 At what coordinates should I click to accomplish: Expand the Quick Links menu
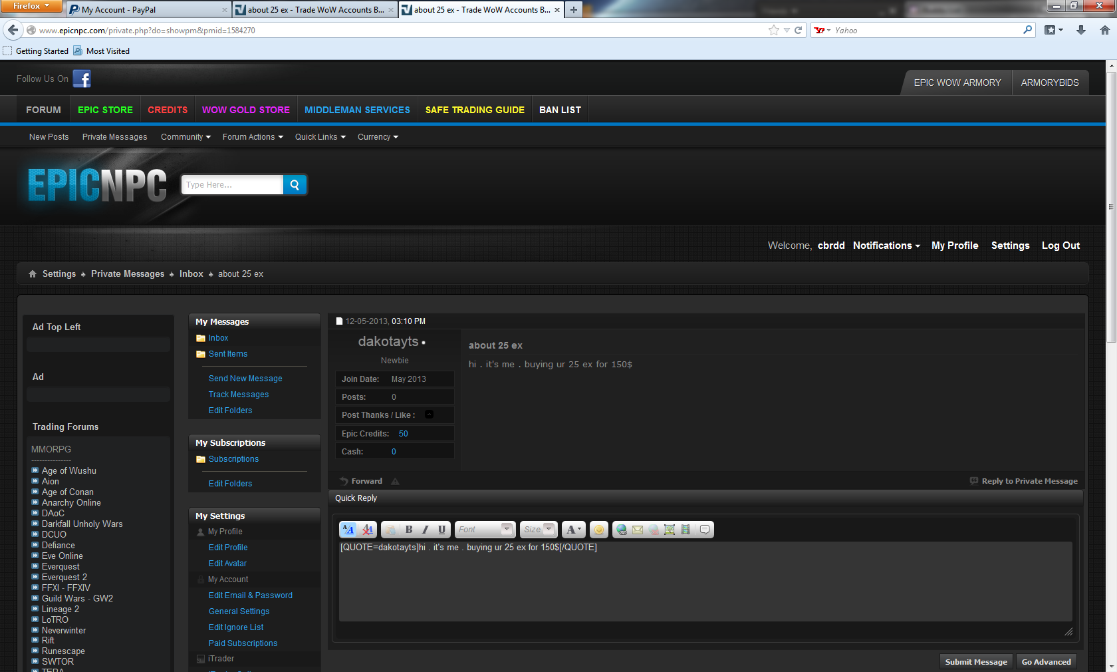click(x=320, y=137)
